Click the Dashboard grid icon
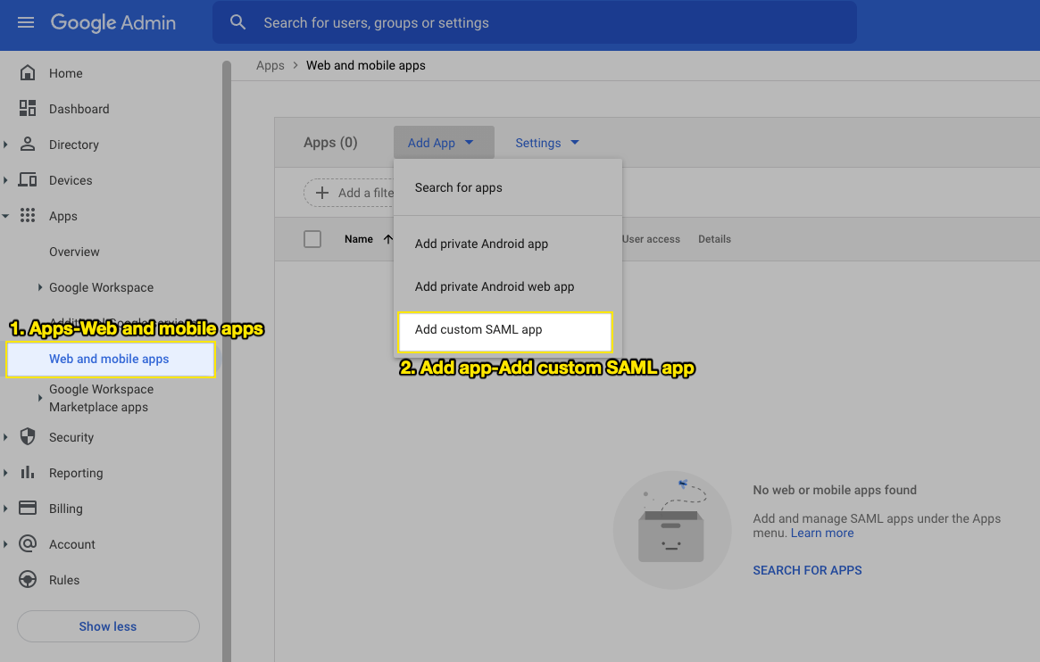 [27, 109]
